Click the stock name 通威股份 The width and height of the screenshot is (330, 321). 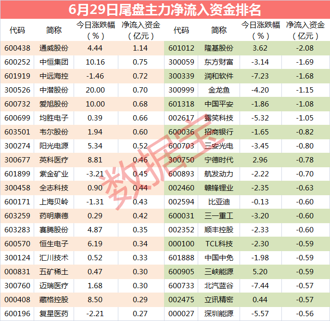(54, 48)
